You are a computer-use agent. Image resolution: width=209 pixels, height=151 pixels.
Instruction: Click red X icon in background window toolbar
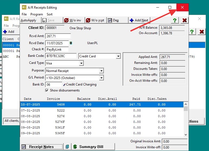(x=202, y=32)
